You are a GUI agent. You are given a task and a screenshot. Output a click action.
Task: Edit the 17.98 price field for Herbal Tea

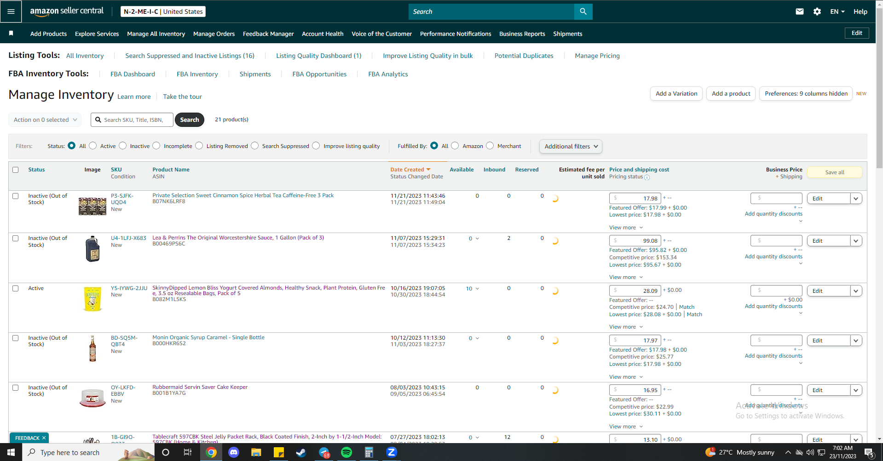click(635, 199)
